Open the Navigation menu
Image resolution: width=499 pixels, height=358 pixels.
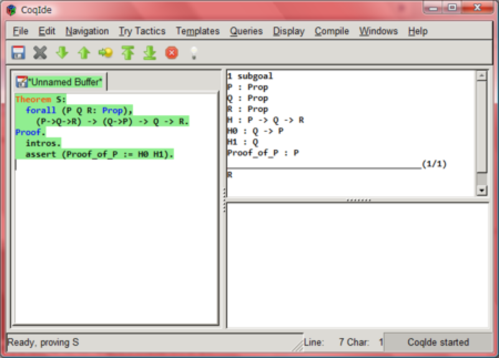(x=87, y=31)
